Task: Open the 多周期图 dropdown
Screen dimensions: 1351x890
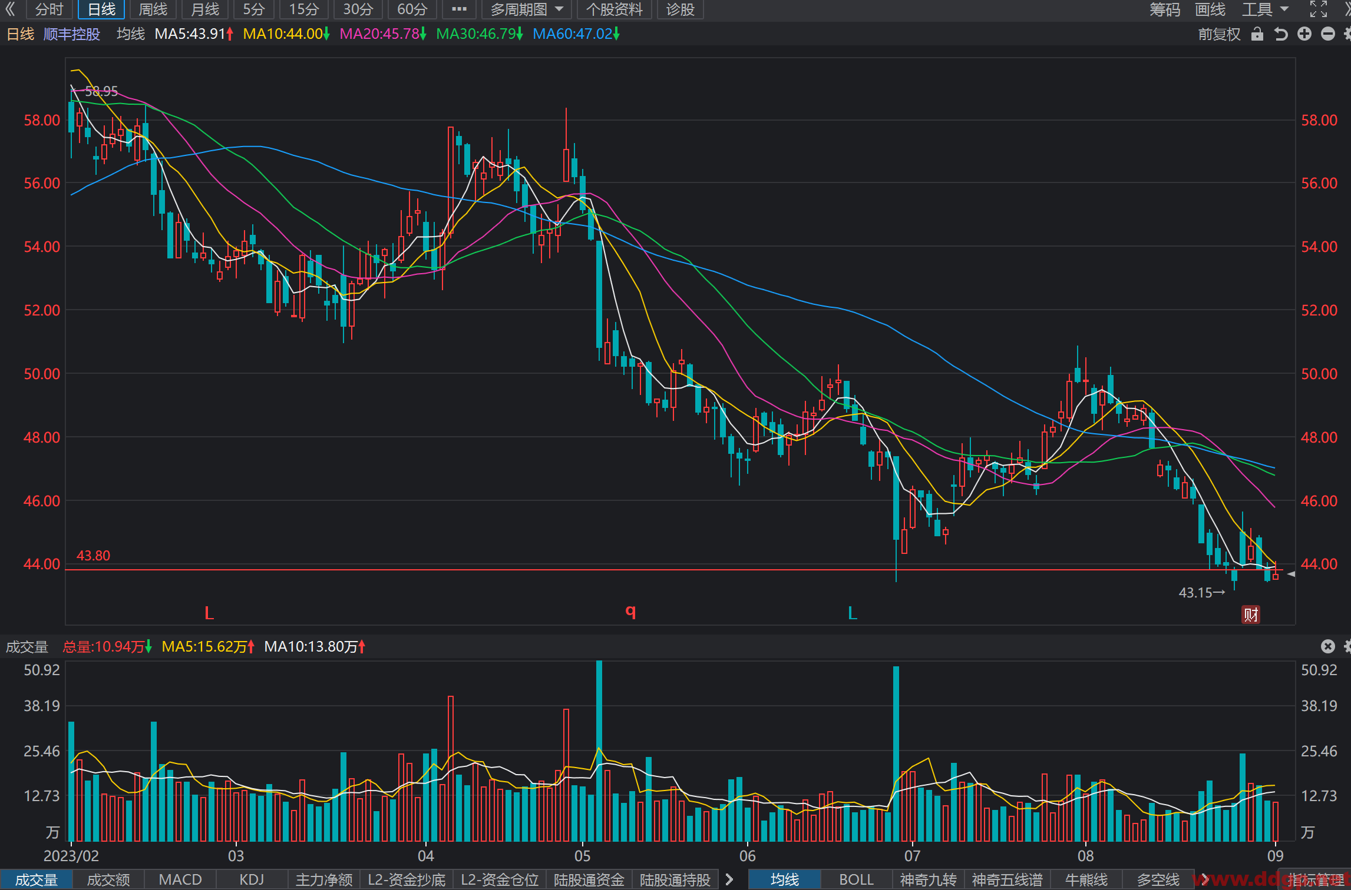Action: (527, 9)
